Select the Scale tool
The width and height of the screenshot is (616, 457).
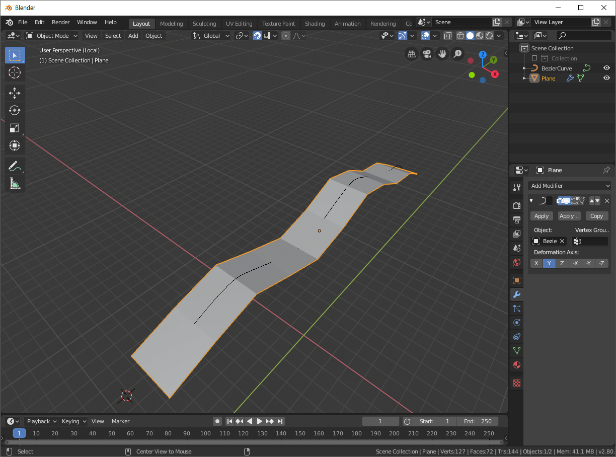click(15, 128)
